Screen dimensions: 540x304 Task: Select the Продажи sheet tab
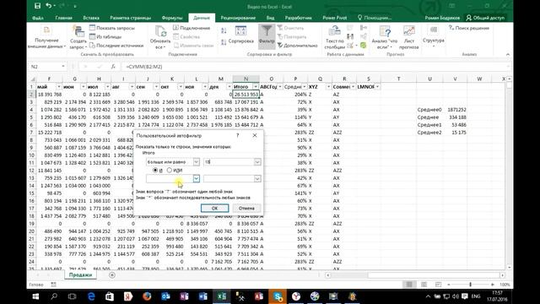80,274
